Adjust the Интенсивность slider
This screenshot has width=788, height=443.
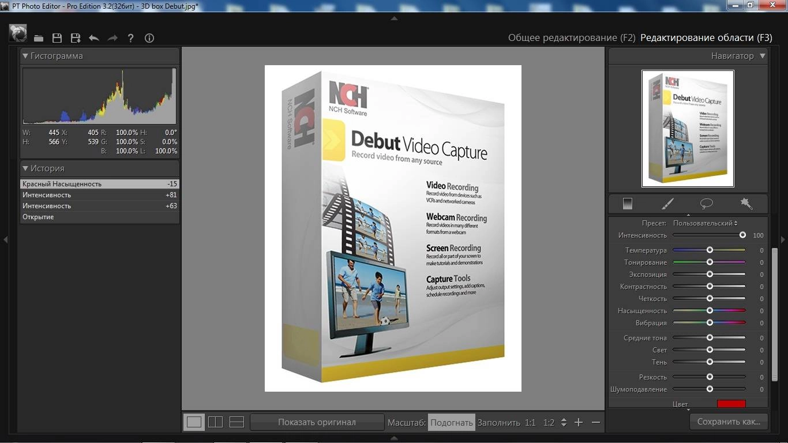(709, 235)
